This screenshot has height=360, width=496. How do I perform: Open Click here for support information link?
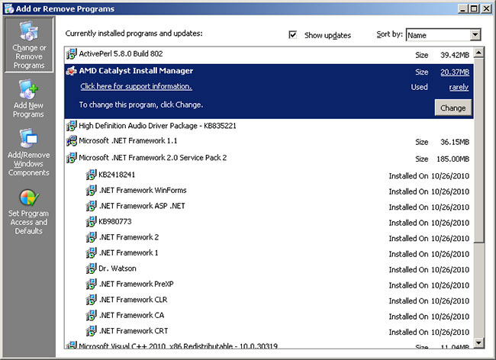[x=136, y=86]
